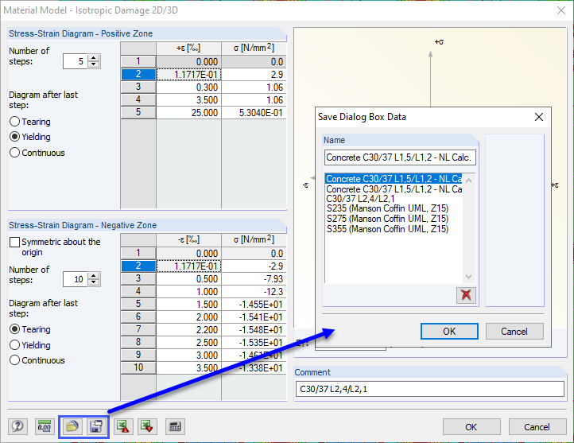Click positive zone steps field showing 5
Image resolution: width=574 pixels, height=443 pixels.
(x=76, y=61)
